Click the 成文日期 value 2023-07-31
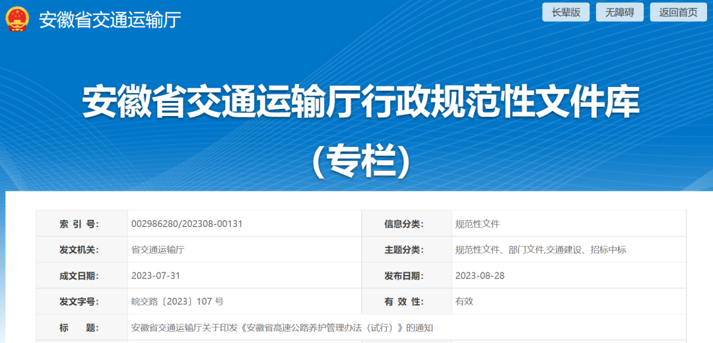713x343 pixels. click(x=156, y=276)
